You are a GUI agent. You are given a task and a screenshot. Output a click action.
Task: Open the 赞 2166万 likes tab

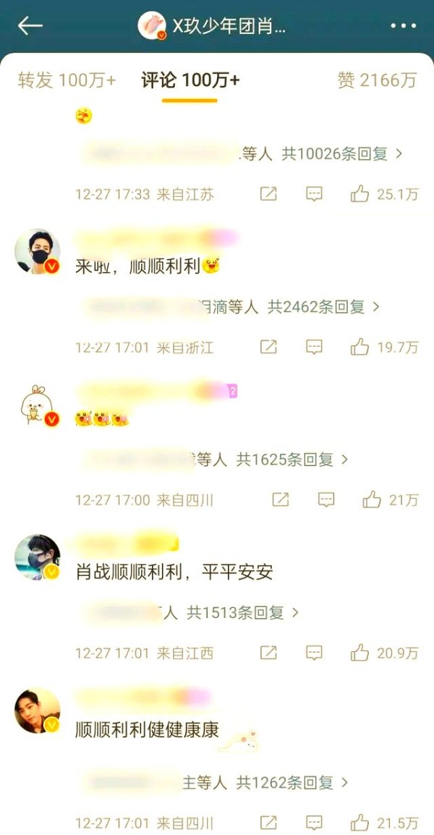(377, 80)
